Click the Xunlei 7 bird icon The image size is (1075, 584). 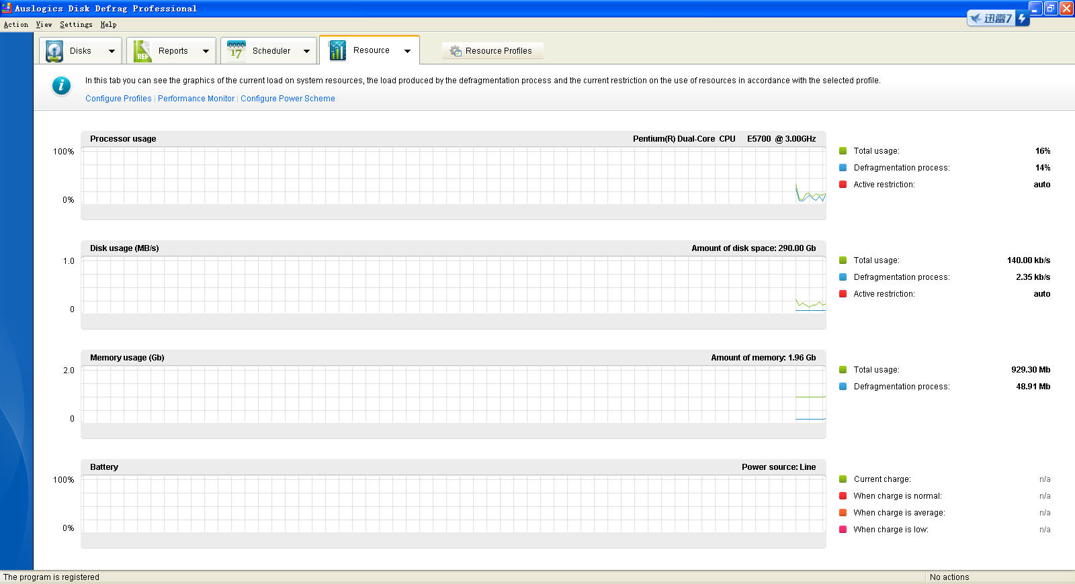[x=976, y=18]
